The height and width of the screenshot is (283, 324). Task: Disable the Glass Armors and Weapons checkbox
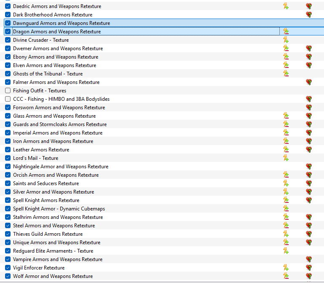click(x=8, y=116)
